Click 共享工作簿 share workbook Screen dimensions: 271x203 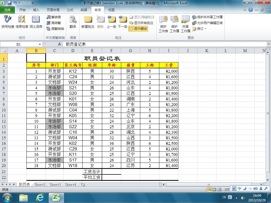pyautogui.click(x=186, y=24)
